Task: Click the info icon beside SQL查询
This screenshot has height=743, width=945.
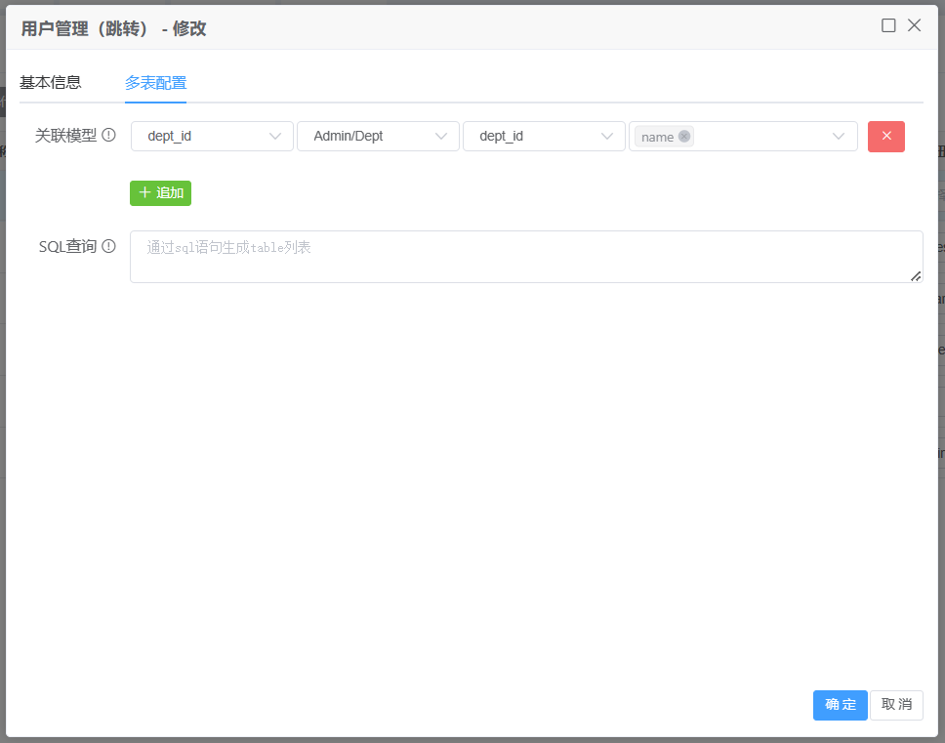Action: point(109,247)
